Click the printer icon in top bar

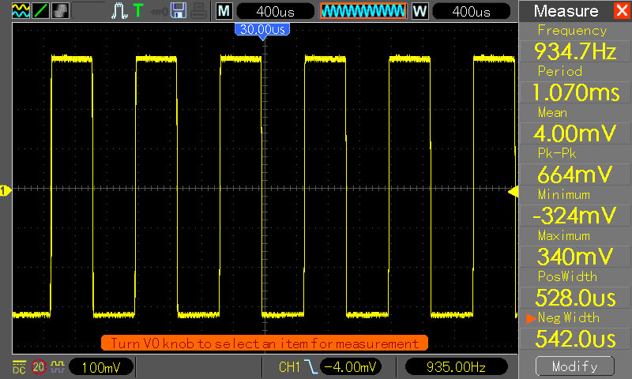[x=198, y=11]
